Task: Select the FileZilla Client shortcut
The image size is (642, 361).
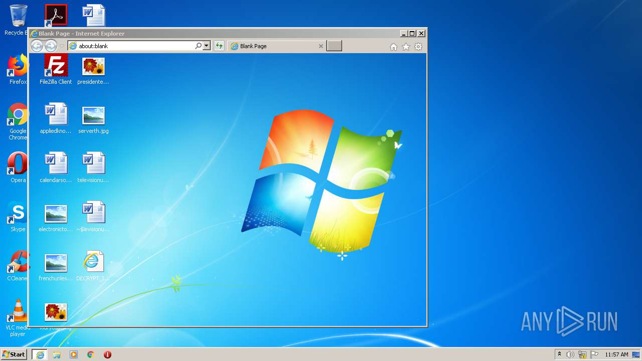Action: pos(56,69)
